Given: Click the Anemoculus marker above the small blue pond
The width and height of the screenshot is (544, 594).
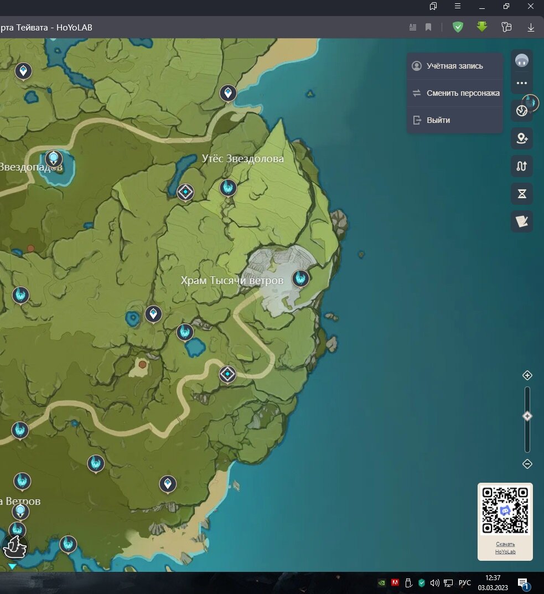Looking at the screenshot, I should point(185,332).
